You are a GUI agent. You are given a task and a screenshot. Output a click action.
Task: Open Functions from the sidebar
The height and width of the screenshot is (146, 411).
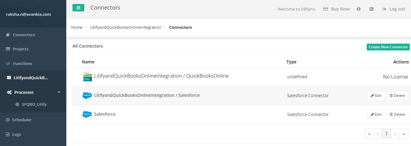click(x=22, y=63)
